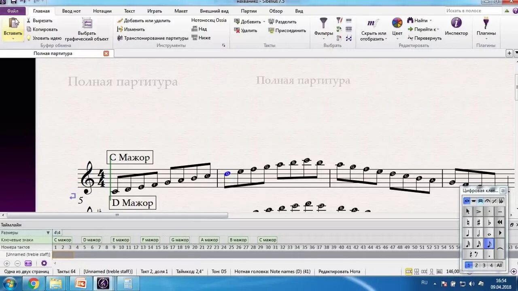Image resolution: width=518 pixels, height=291 pixels.
Task: Switch to Макет ribbon tab
Action: [x=181, y=11]
